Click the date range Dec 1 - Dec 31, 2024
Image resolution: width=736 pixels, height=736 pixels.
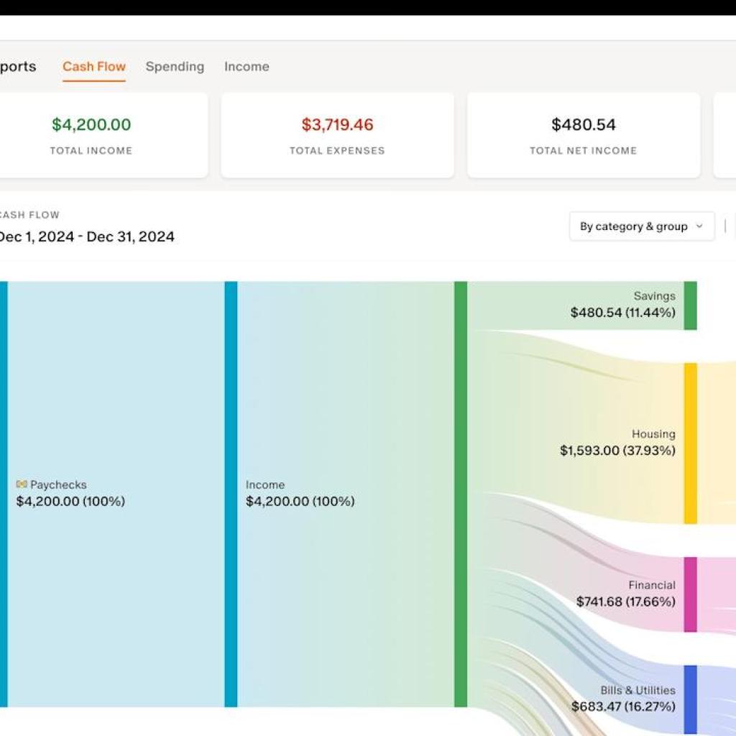tap(87, 236)
